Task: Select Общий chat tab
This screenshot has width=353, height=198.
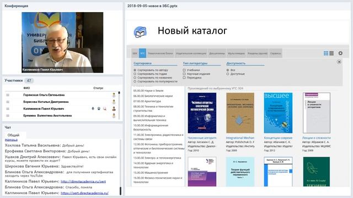Action: (x=13, y=135)
